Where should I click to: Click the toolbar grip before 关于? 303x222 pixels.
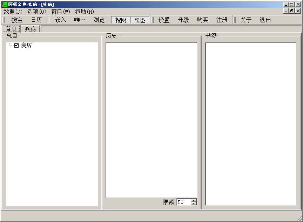(x=235, y=20)
